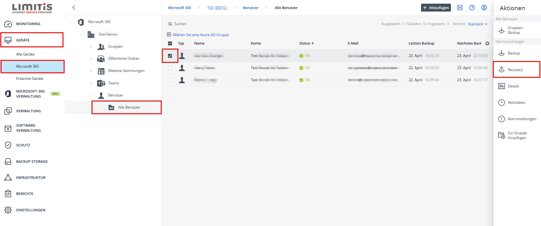This screenshot has width=541, height=226.
Task: Click the Microsoft 365 tree Office icon
Action: [81, 22]
